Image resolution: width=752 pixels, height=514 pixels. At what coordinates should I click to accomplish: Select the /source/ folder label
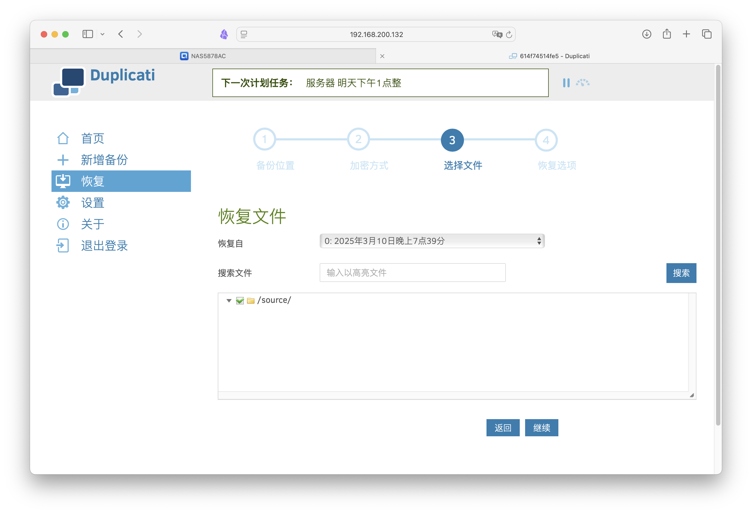click(x=274, y=300)
